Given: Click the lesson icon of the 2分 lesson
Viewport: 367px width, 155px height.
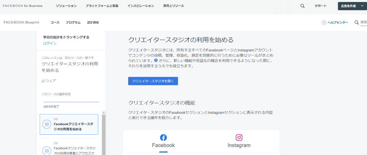Looking at the screenshot, I should coord(47,151).
